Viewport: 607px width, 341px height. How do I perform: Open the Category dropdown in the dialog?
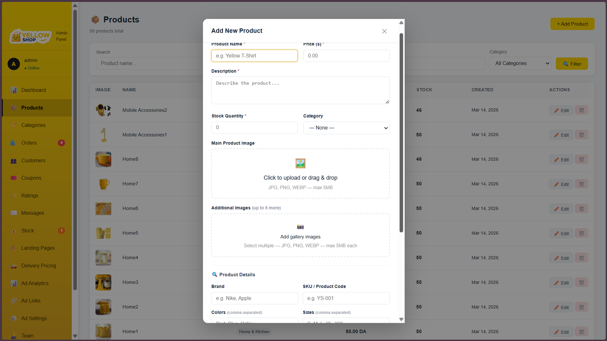click(x=346, y=128)
